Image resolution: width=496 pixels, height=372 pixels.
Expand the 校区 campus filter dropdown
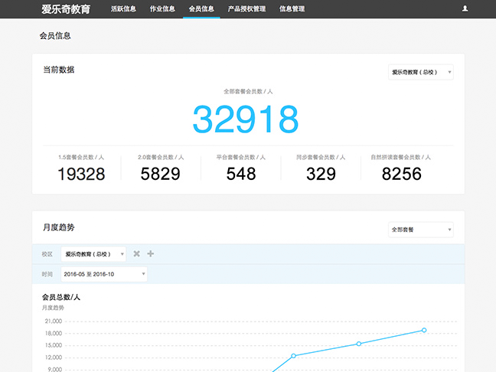coord(93,254)
